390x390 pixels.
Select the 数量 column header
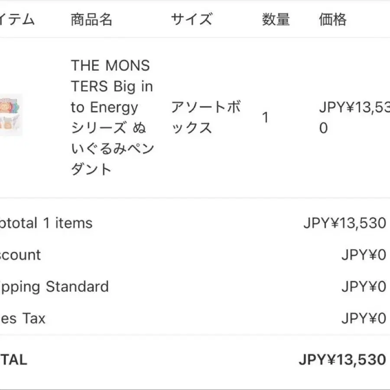276,19
